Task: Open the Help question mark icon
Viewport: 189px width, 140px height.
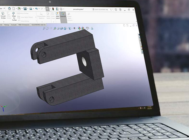Action: [x=120, y=10]
